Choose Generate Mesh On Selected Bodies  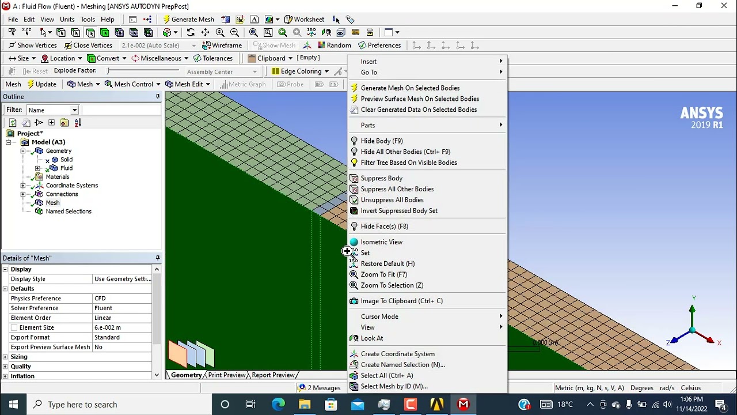pos(410,88)
